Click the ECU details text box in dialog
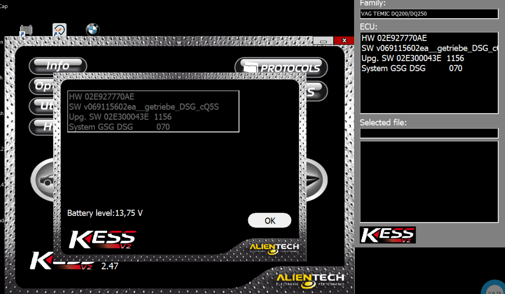 pyautogui.click(x=153, y=111)
